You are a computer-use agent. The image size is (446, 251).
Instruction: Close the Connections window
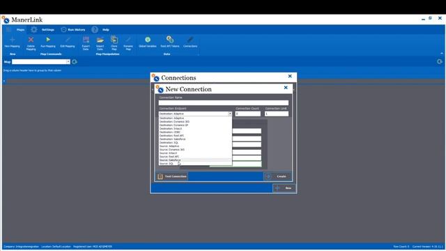click(x=290, y=76)
